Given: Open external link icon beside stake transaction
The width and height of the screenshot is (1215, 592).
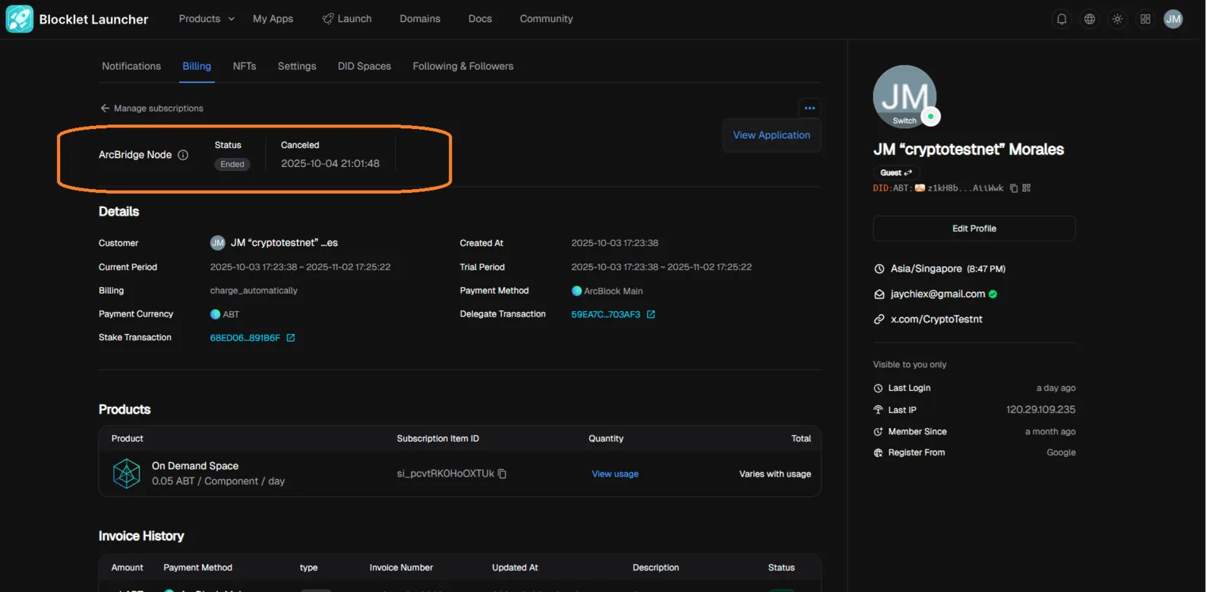Looking at the screenshot, I should [291, 338].
